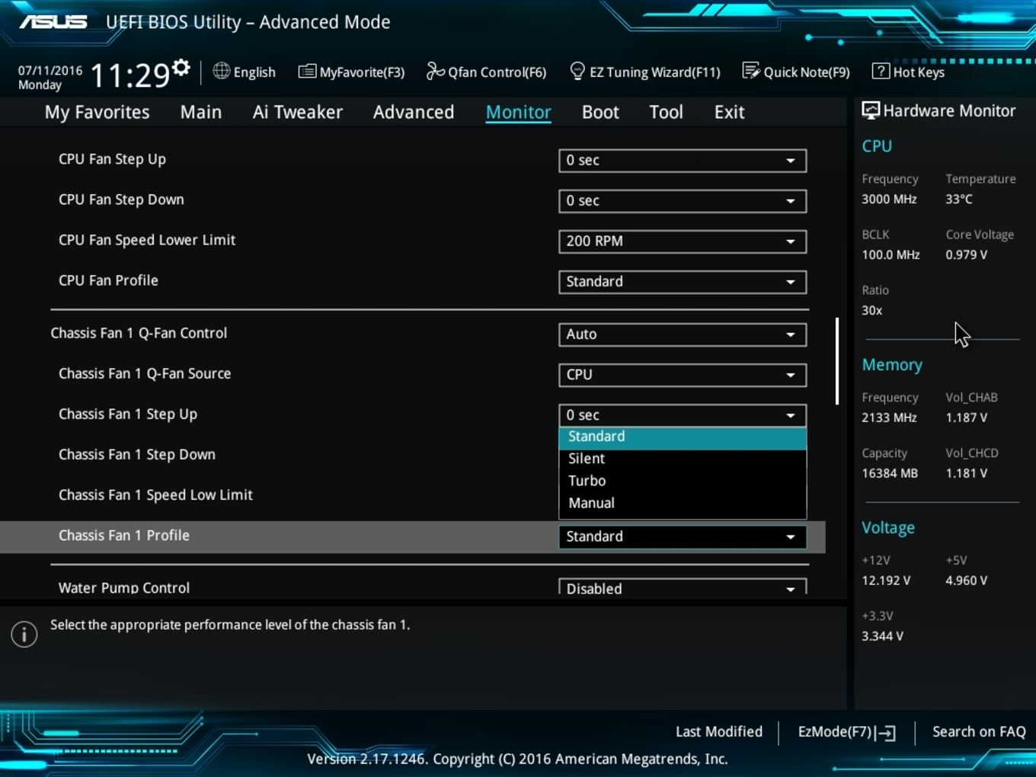
Task: Click the settings list vertical scrollbar
Action: (837, 361)
